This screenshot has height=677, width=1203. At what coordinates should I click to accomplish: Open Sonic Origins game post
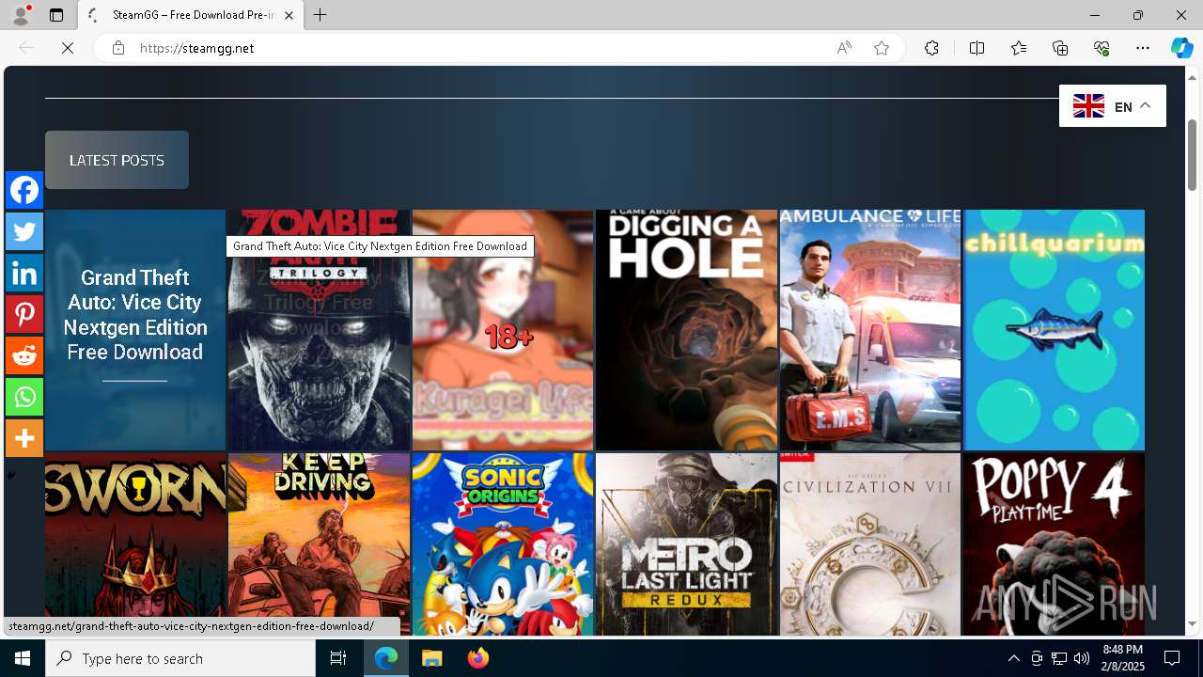[503, 544]
